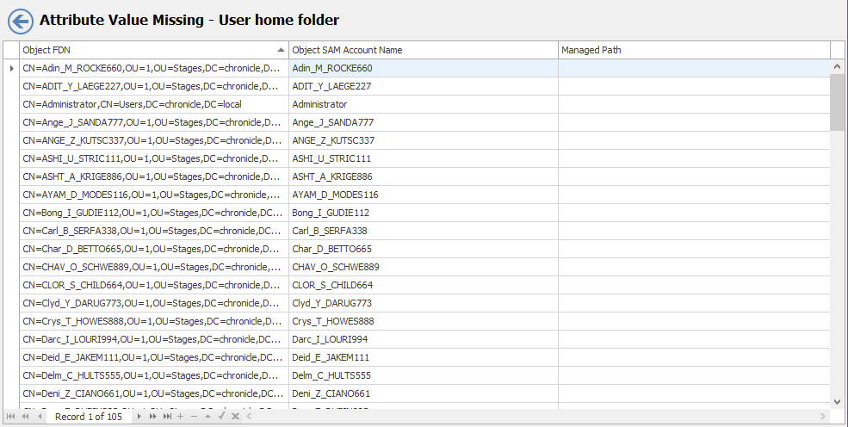The height and width of the screenshot is (427, 848).
Task: Go to first record in navigator
Action: (10, 417)
